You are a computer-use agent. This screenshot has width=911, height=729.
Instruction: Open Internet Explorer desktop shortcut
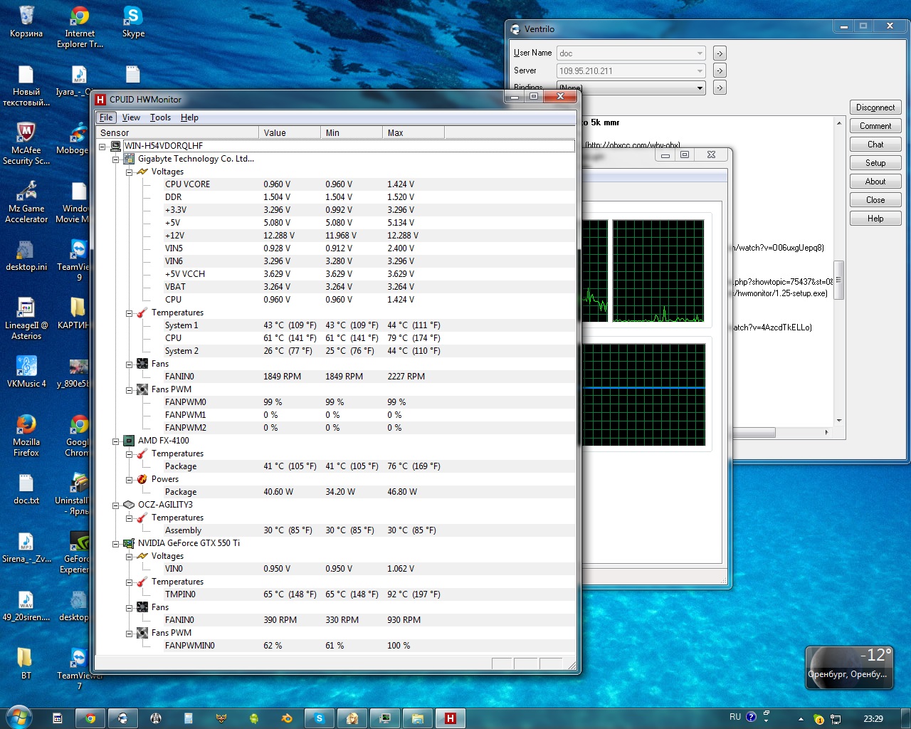[80, 26]
